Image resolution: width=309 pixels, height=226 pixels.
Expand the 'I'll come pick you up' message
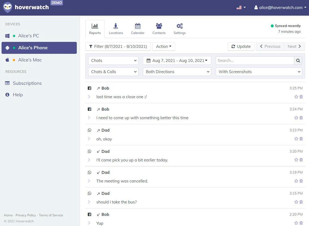click(89, 160)
